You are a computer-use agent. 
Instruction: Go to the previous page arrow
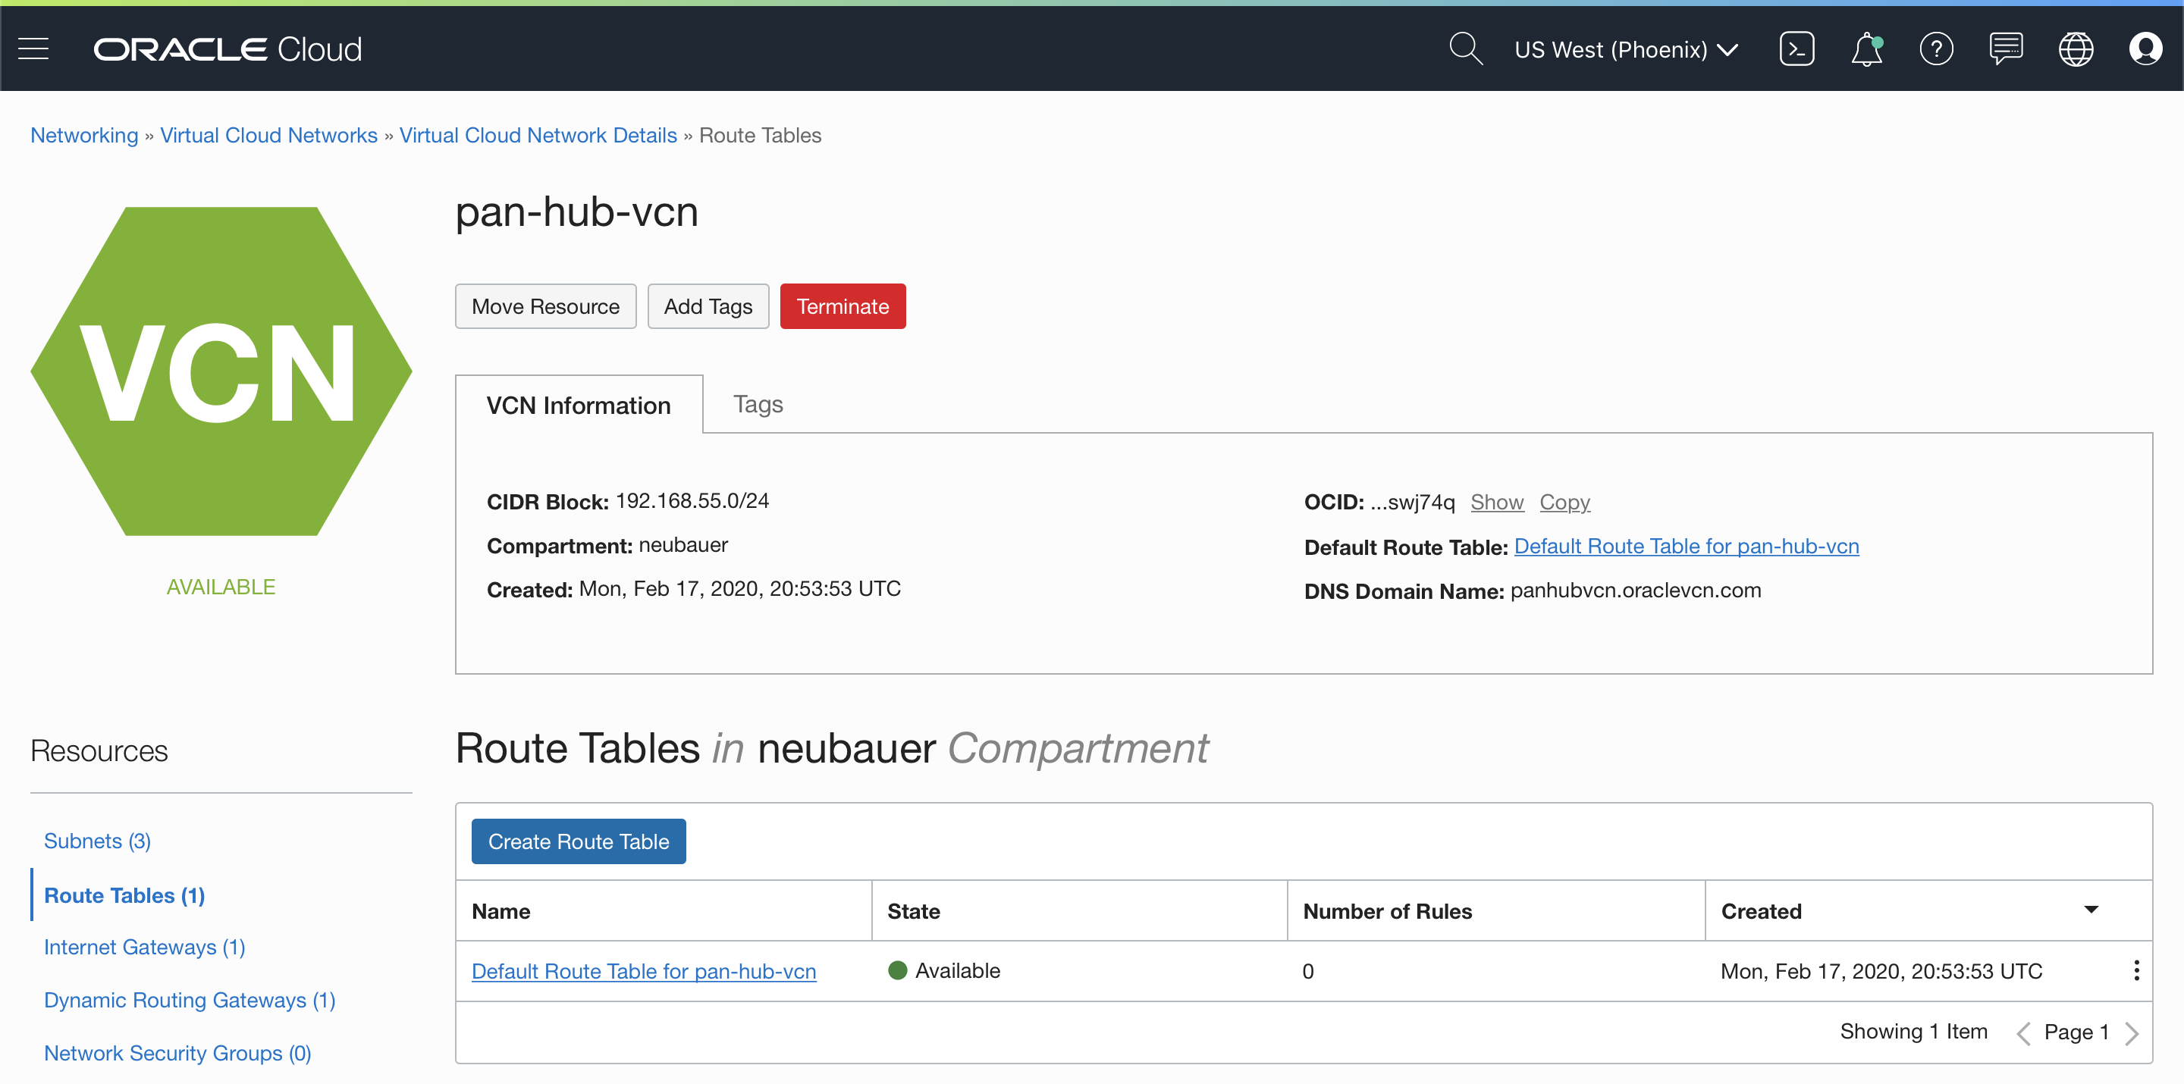pyautogui.click(x=2023, y=1032)
